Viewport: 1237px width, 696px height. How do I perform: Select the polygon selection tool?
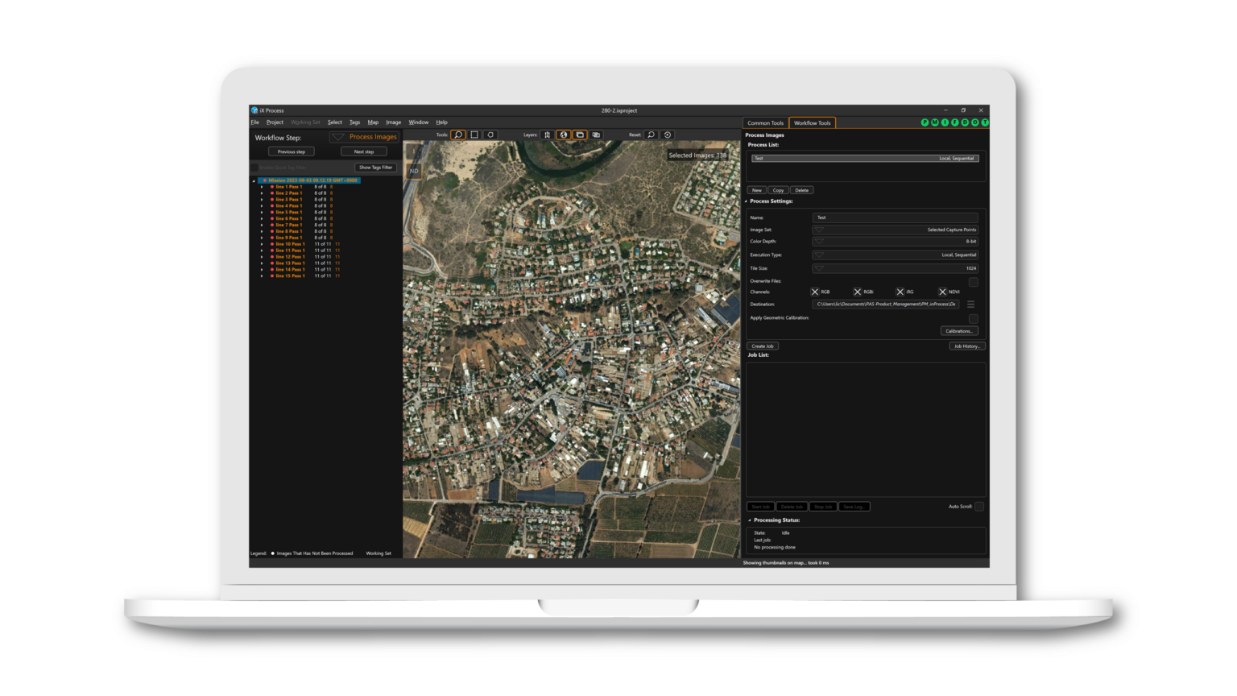[x=490, y=135]
